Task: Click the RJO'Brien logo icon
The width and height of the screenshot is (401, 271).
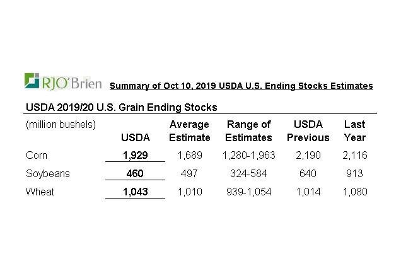Action: [x=33, y=81]
